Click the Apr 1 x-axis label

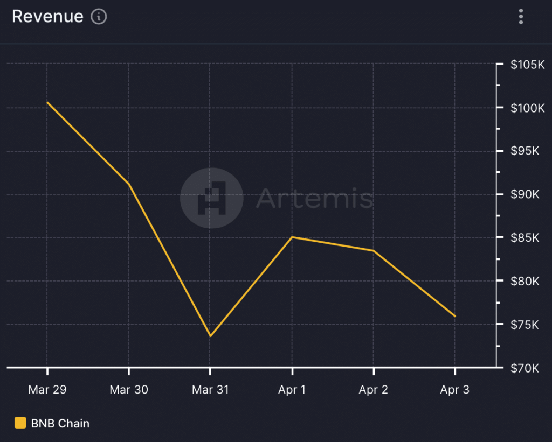(292, 390)
